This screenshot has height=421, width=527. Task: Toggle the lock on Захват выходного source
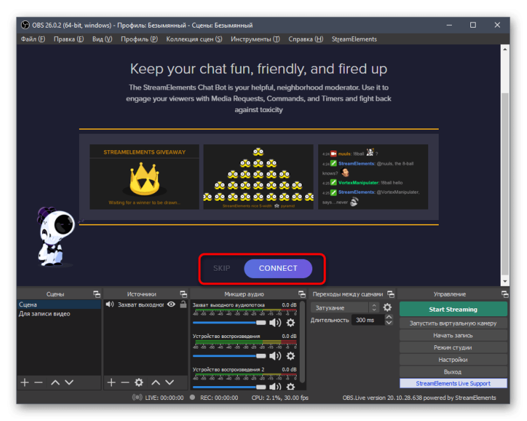tap(183, 304)
